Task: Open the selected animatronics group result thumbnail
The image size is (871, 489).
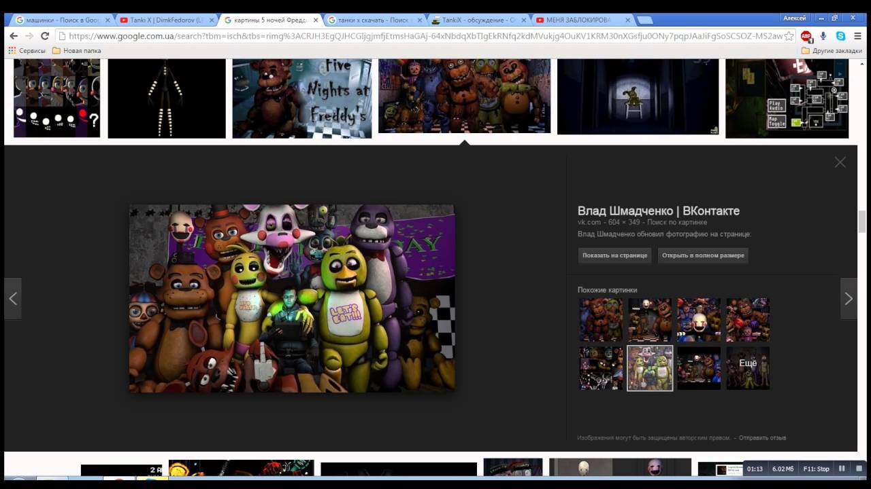Action: point(464,96)
